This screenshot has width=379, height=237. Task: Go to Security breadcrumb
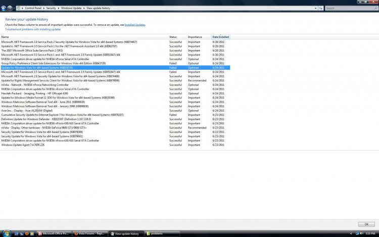(51, 8)
